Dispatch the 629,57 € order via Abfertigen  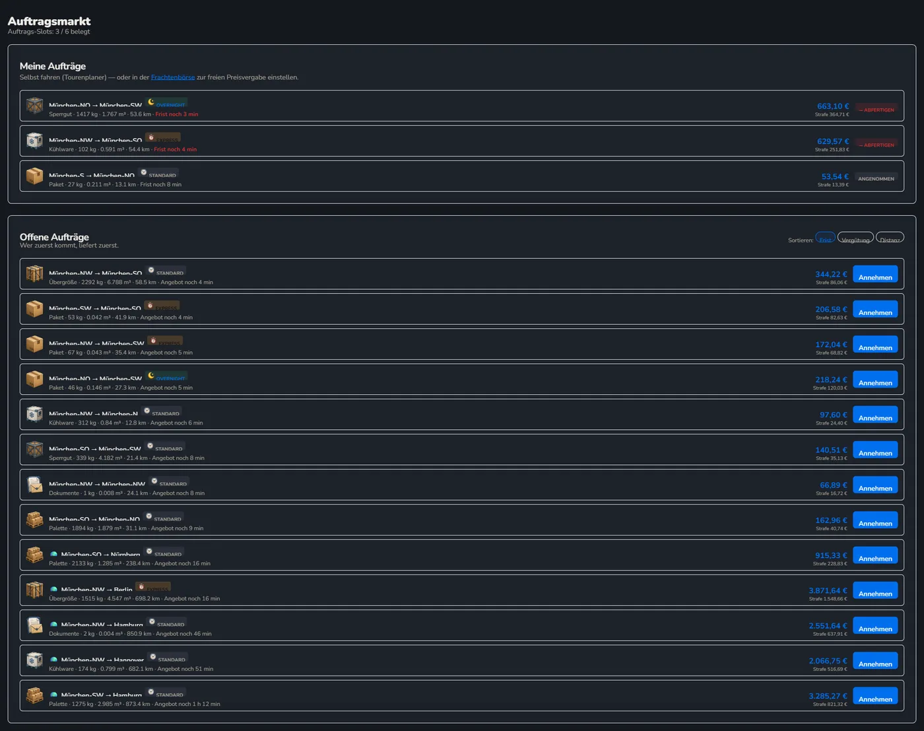876,144
